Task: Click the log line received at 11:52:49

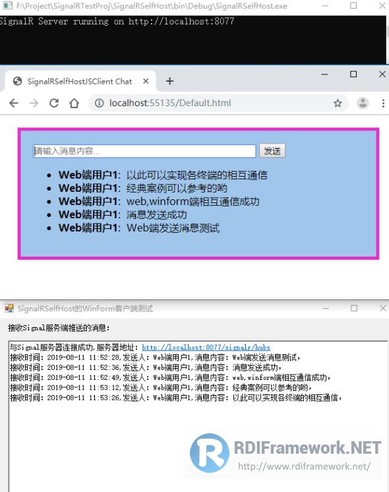Action: 170,377
